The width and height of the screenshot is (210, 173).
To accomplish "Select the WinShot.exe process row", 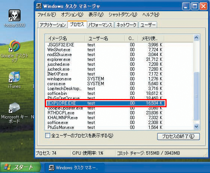I will tap(105, 50).
